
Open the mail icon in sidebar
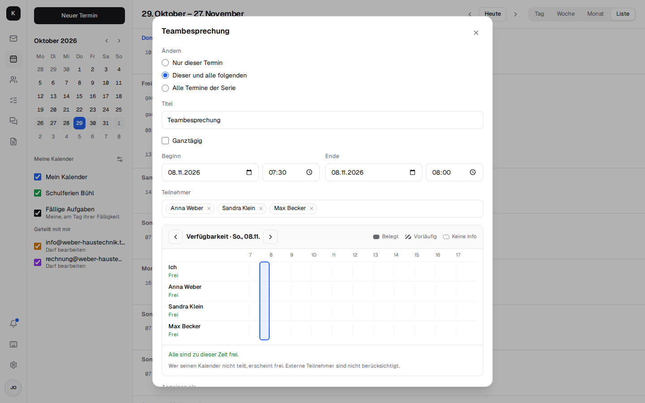pos(13,39)
